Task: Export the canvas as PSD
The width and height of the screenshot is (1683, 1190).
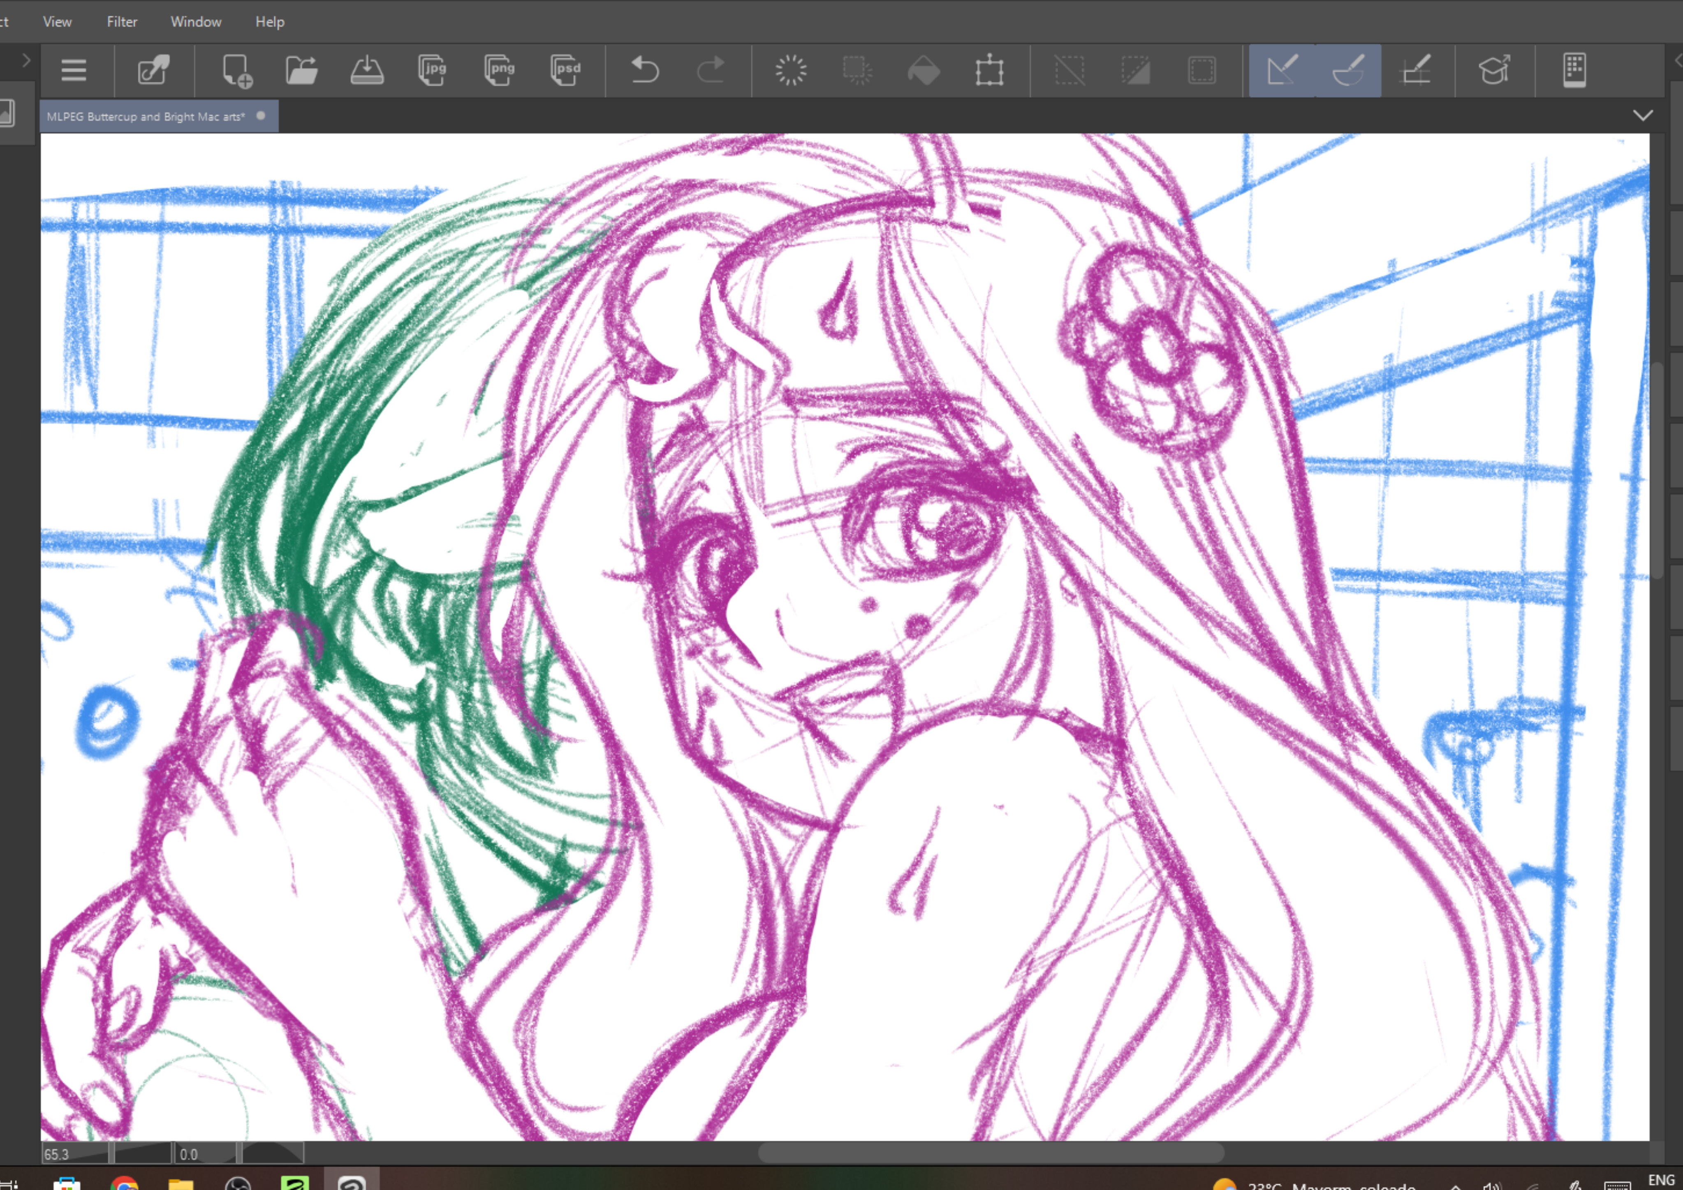Action: (x=565, y=70)
